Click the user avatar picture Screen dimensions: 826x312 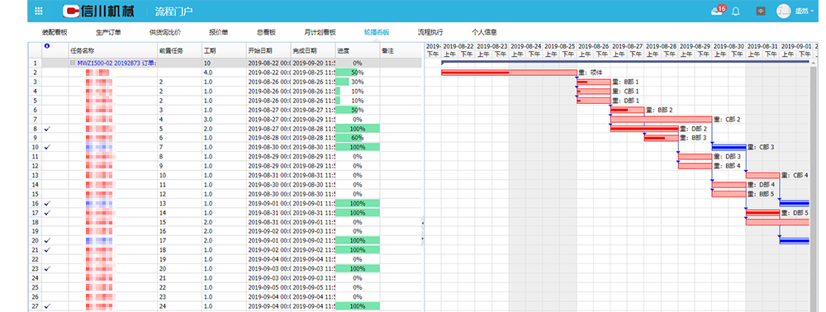point(784,11)
